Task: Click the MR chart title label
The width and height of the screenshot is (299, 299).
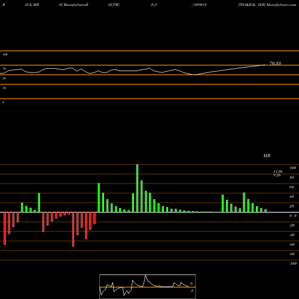Action: pos(267,155)
